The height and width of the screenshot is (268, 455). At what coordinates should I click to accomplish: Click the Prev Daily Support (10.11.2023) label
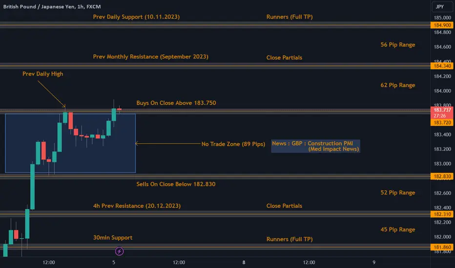coord(136,17)
